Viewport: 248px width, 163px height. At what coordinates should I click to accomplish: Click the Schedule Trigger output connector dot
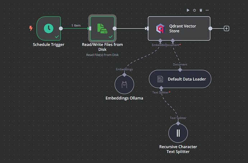[61, 29]
